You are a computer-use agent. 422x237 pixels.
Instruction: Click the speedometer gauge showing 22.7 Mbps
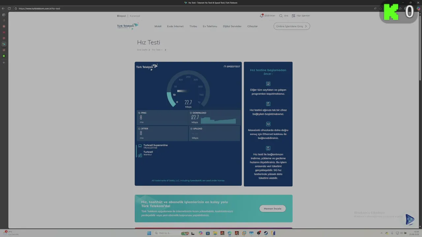(188, 89)
